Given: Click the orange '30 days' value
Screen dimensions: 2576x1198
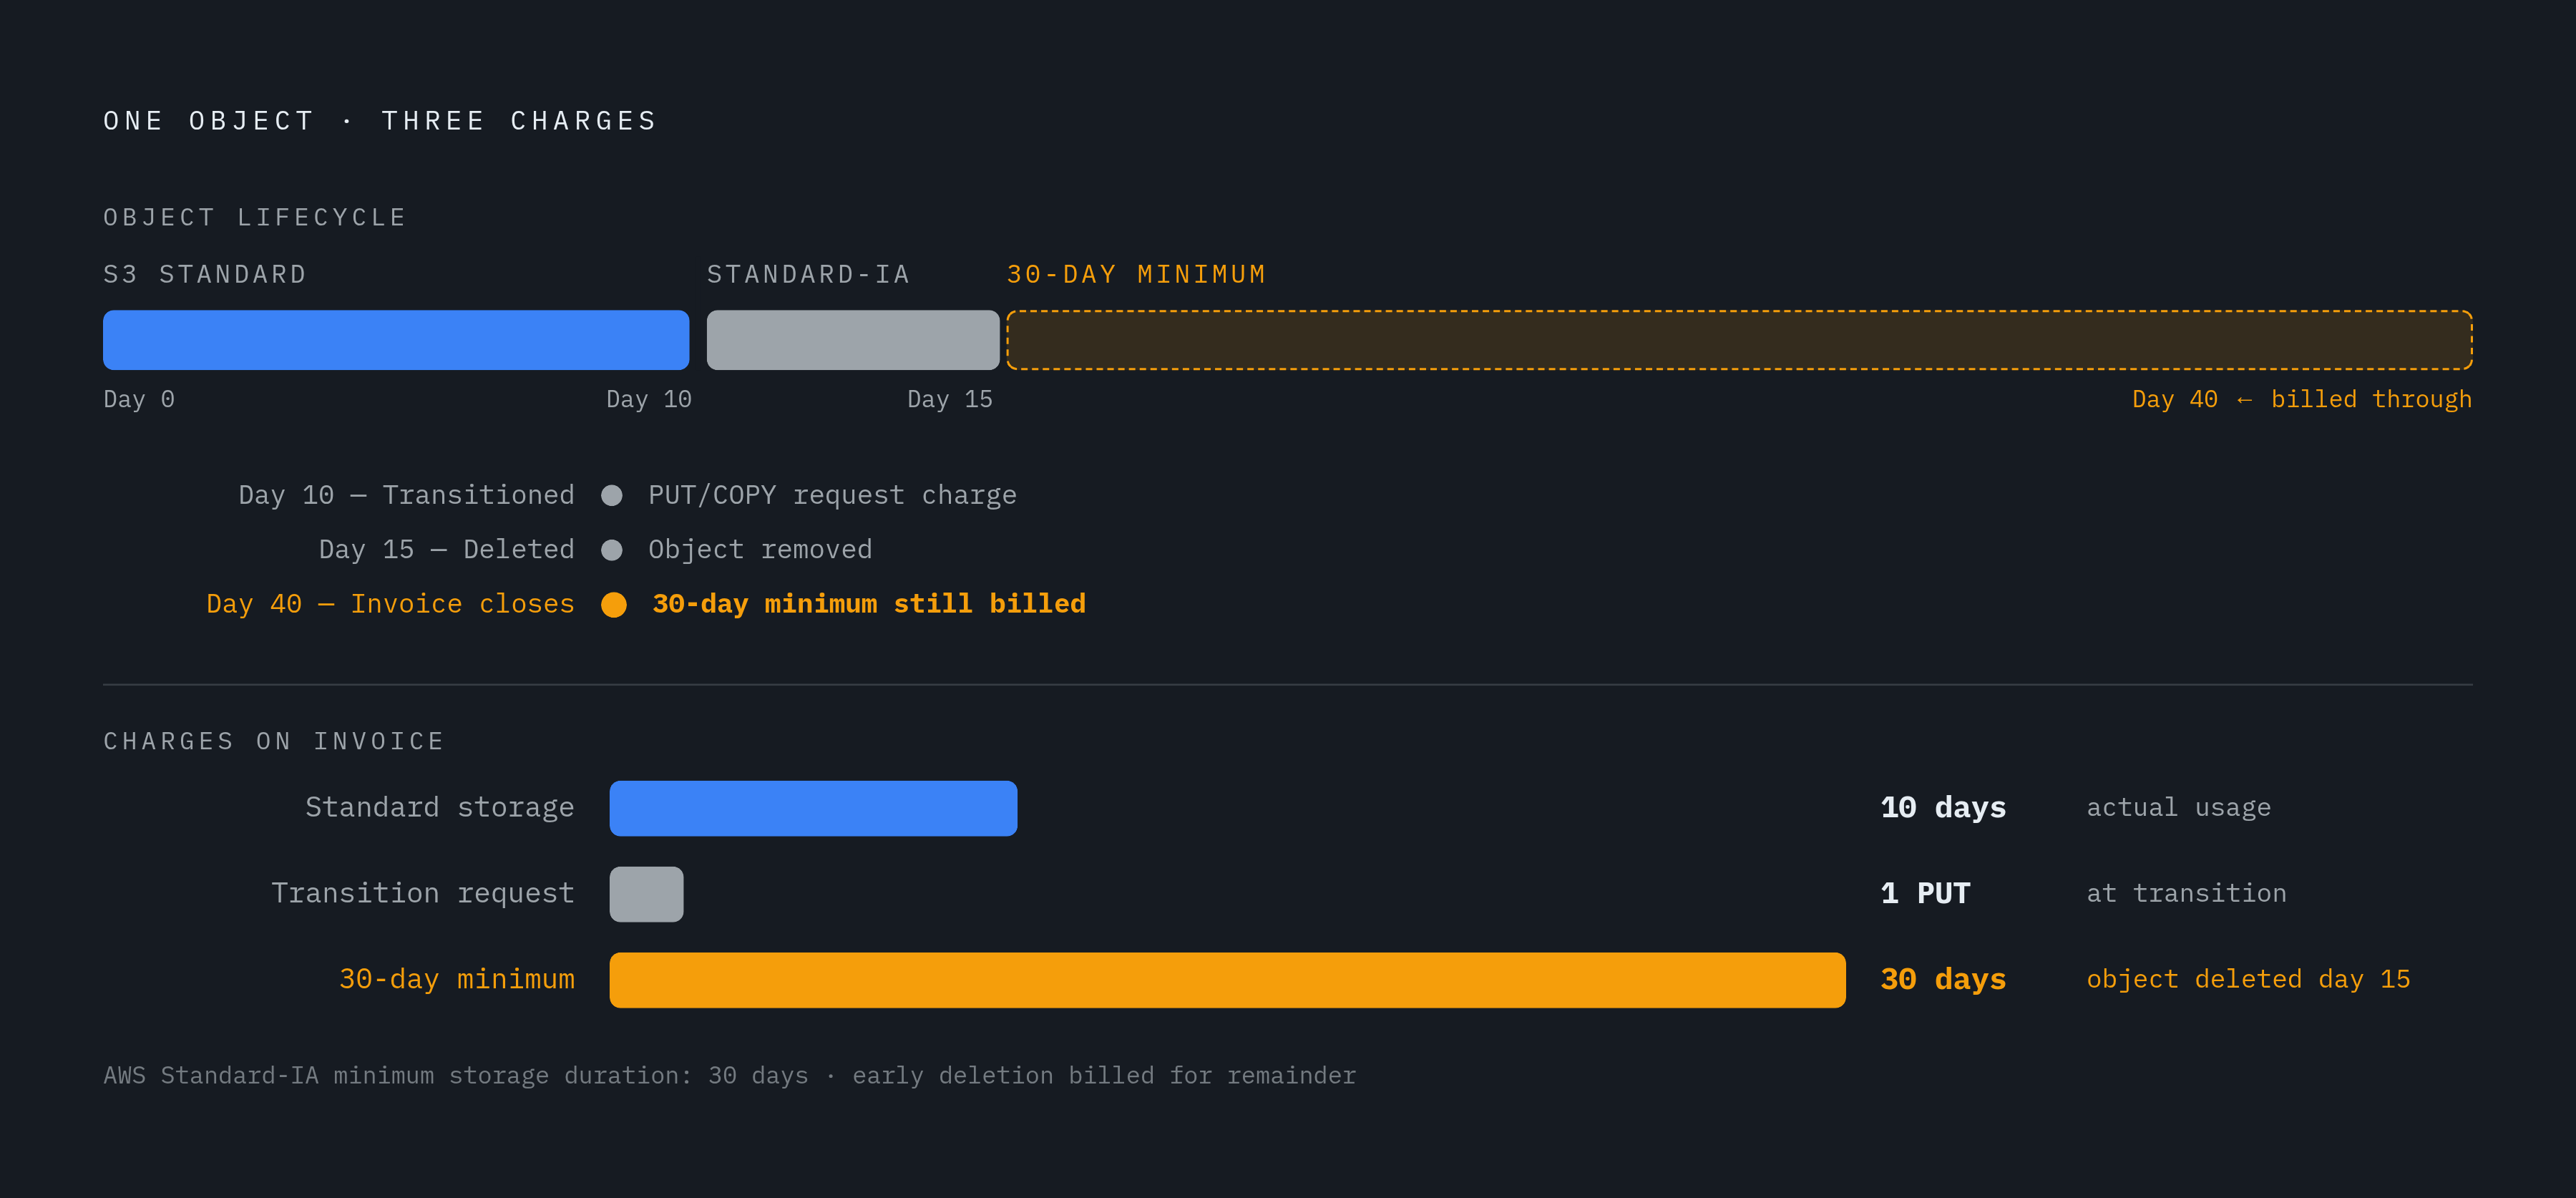Looking at the screenshot, I should (1943, 980).
